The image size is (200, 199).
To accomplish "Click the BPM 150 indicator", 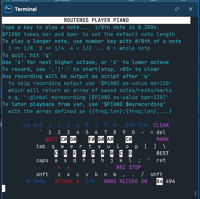I will tap(136, 125).
